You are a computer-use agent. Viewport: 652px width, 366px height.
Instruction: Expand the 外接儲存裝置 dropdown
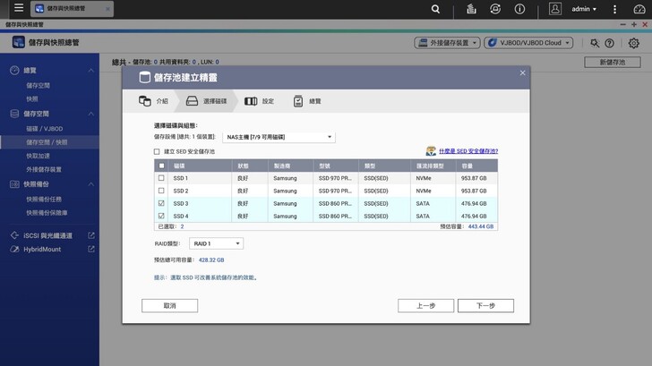[447, 43]
